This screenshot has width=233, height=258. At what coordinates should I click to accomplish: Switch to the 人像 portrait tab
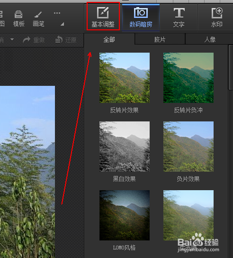(209, 39)
